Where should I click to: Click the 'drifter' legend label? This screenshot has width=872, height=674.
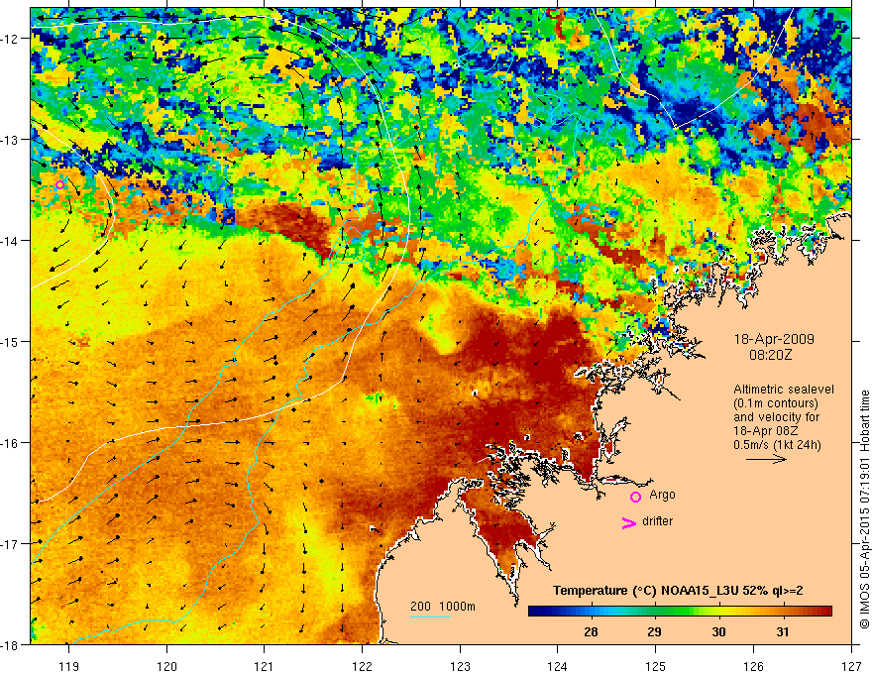pyautogui.click(x=657, y=521)
